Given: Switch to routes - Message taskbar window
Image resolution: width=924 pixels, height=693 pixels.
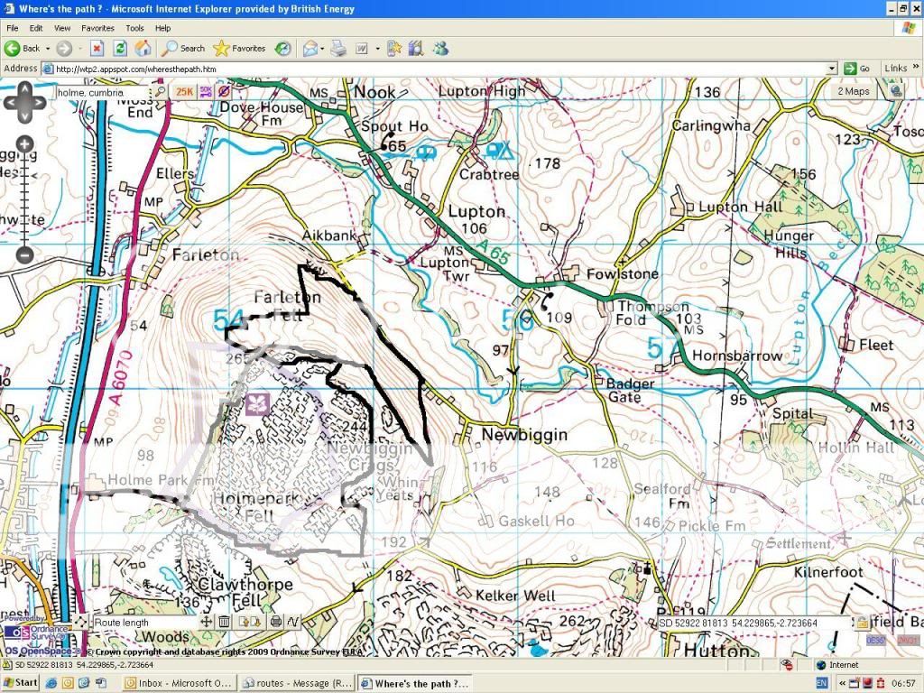Looking at the screenshot, I should 298,683.
